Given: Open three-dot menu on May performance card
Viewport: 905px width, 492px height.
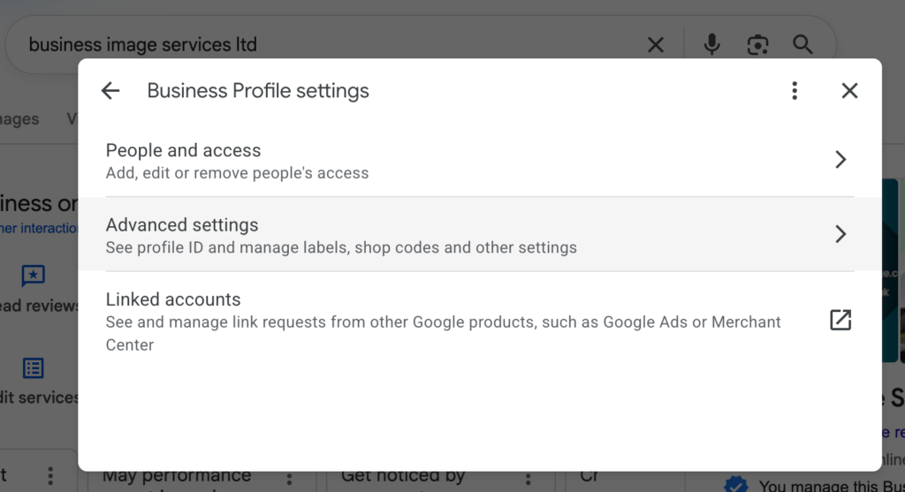Looking at the screenshot, I should click(x=289, y=479).
